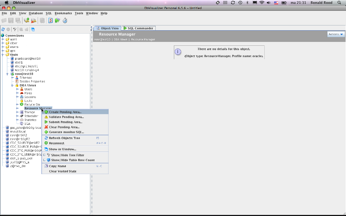Click the Spotlight magnifier in the macOS menu bar
This screenshot has width=346, height=216.
(340, 3)
